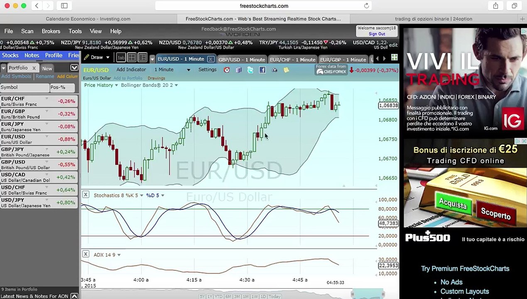Image resolution: width=527 pixels, height=299 pixels.
Task: Open the portfolio list menu arrow
Action: tap(3, 68)
